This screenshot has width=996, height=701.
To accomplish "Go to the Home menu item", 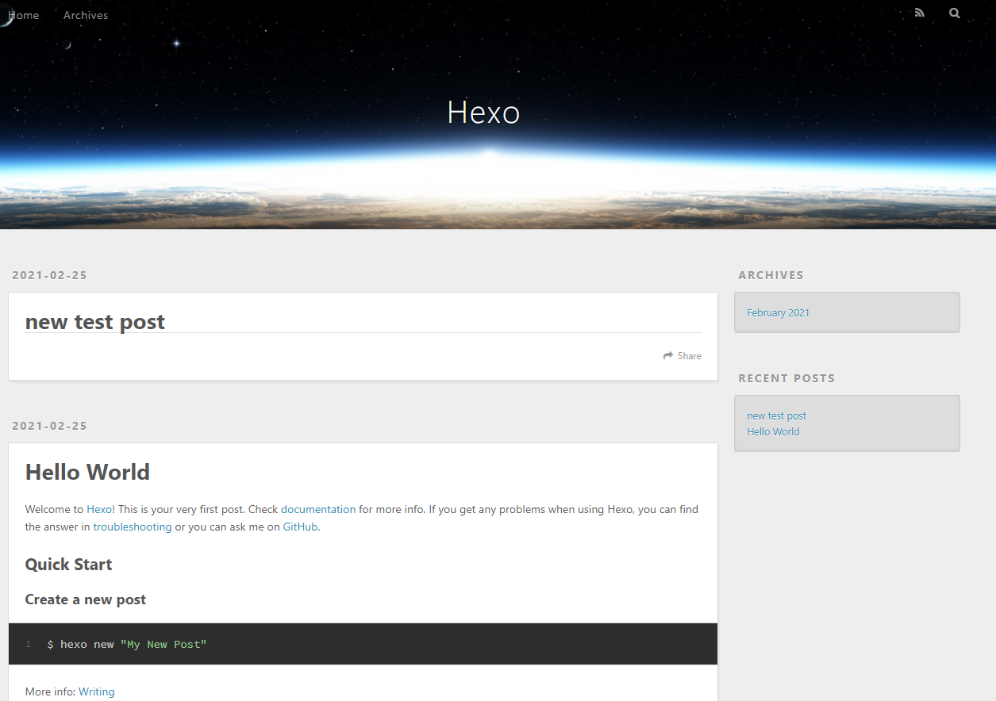I will pos(23,15).
